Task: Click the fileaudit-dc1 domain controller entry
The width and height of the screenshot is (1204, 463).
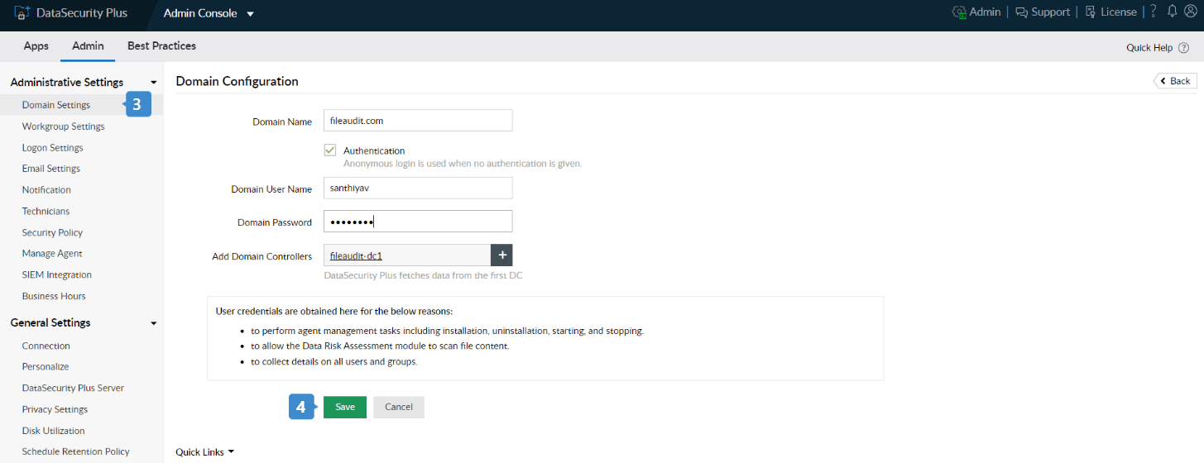Action: pos(356,256)
